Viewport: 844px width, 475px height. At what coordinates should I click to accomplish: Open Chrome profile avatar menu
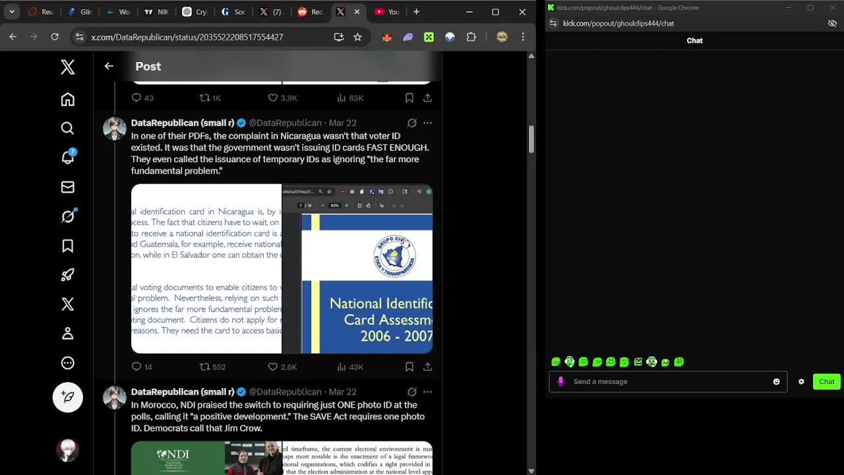[x=502, y=37]
